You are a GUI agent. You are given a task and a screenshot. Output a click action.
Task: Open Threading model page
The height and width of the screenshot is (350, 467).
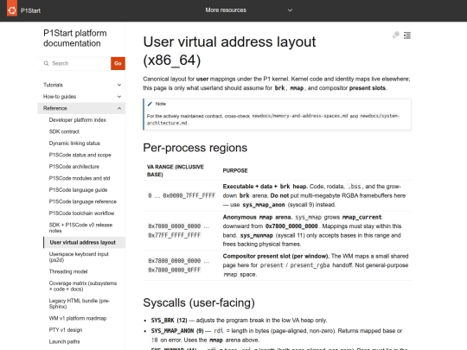tap(68, 271)
